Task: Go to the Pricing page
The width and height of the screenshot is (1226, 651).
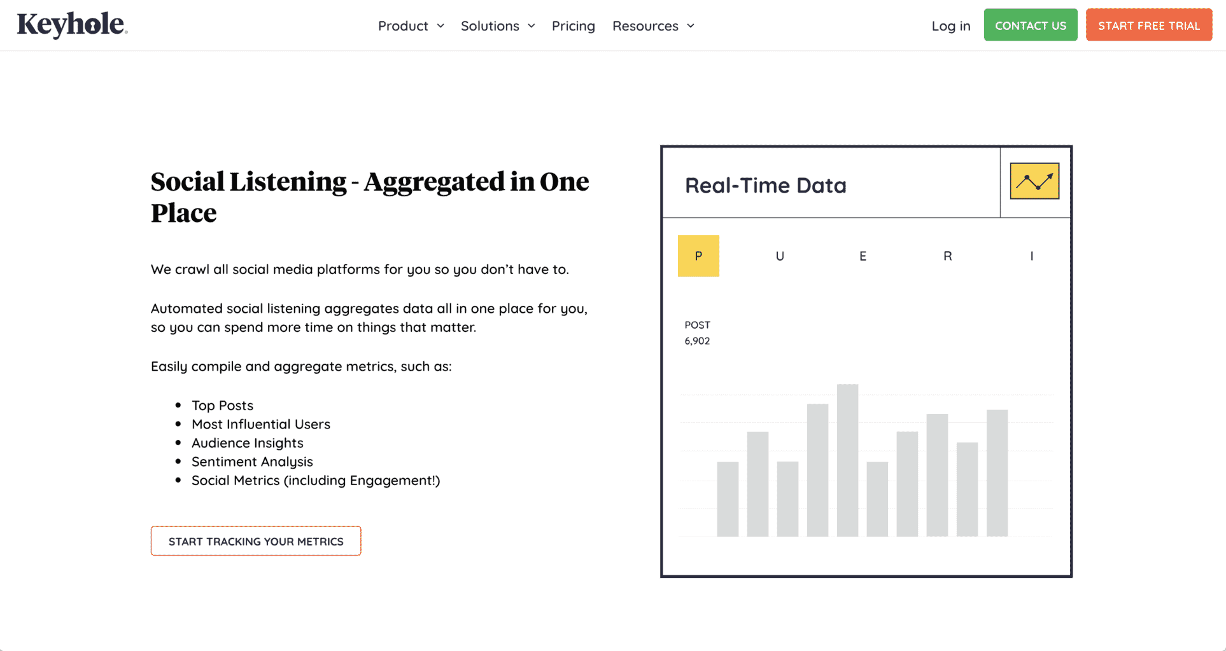Action: click(573, 25)
